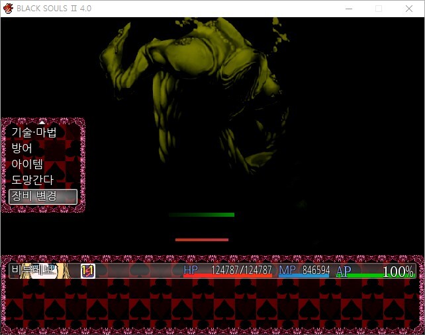Minimize the BLACK SOULS II window
Image resolution: width=425 pixels, height=335 pixels.
pos(349,9)
